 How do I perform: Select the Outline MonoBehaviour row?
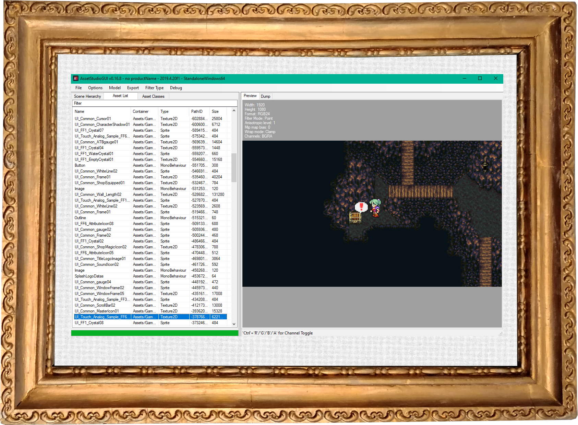tap(150, 218)
